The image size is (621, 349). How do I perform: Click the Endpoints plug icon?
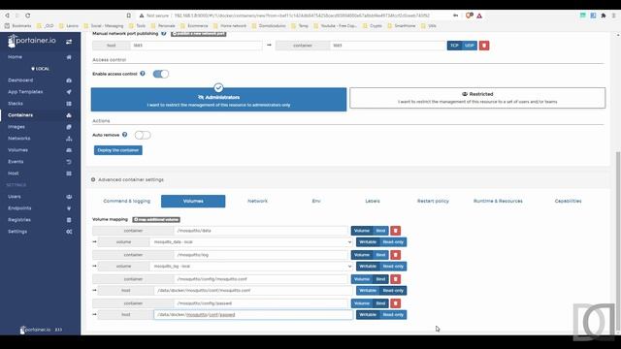click(x=69, y=208)
